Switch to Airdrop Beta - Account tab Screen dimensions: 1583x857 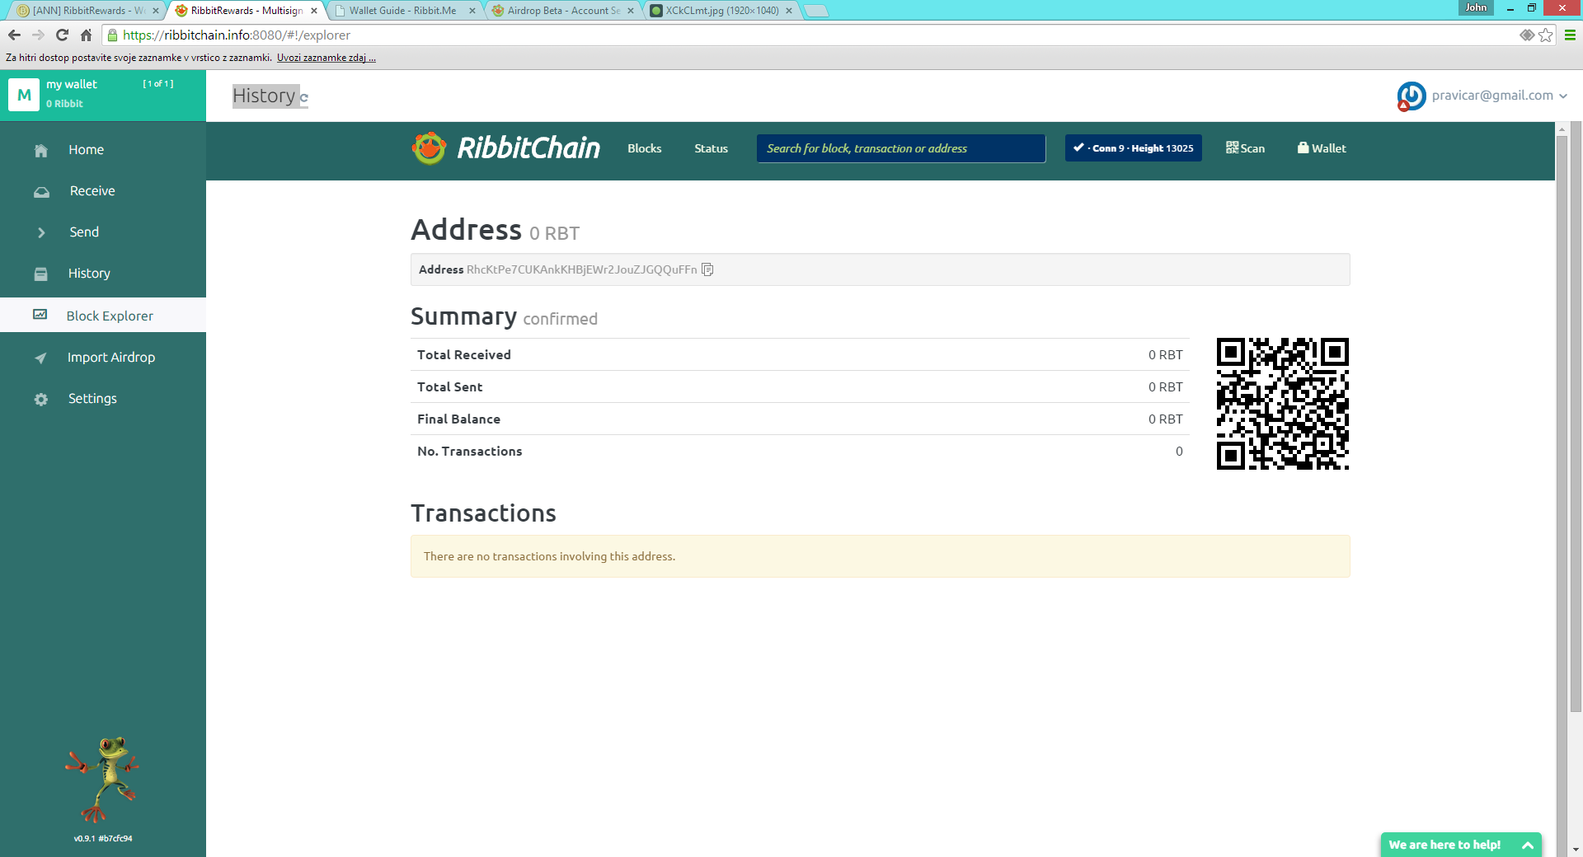click(x=564, y=11)
